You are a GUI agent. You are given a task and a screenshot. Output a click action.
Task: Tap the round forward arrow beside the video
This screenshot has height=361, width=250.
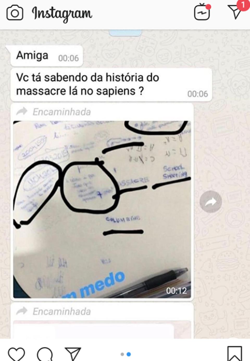pos(211,202)
